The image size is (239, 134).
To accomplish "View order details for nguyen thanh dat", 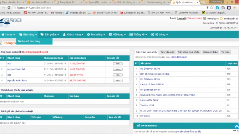I will 118,69.
